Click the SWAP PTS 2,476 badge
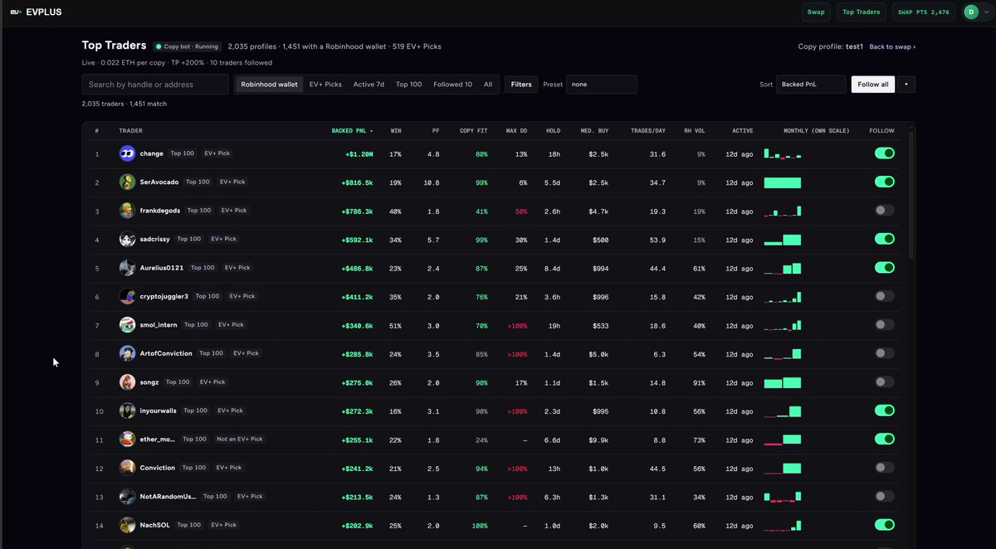Screen dimensions: 996x549 (x=924, y=12)
